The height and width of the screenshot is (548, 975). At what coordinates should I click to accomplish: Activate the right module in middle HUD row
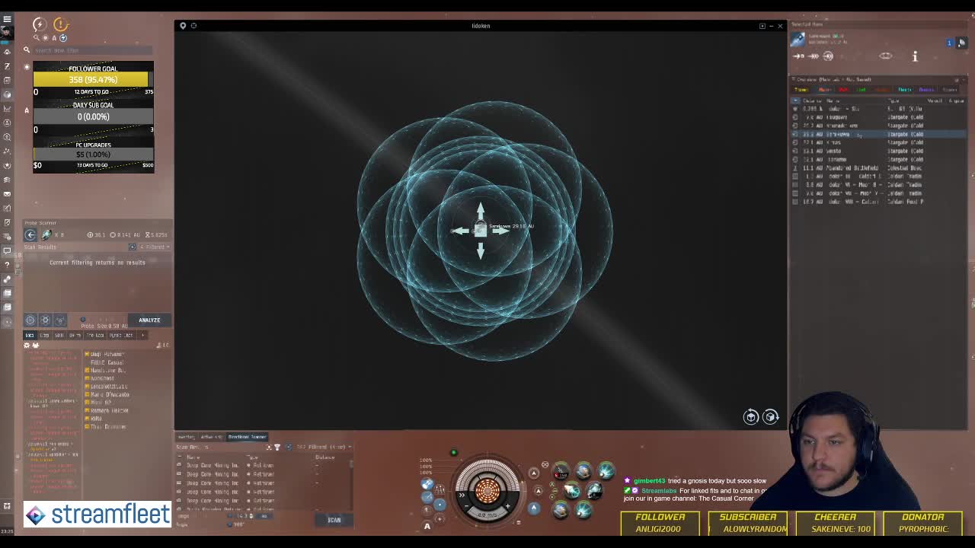pos(595,491)
